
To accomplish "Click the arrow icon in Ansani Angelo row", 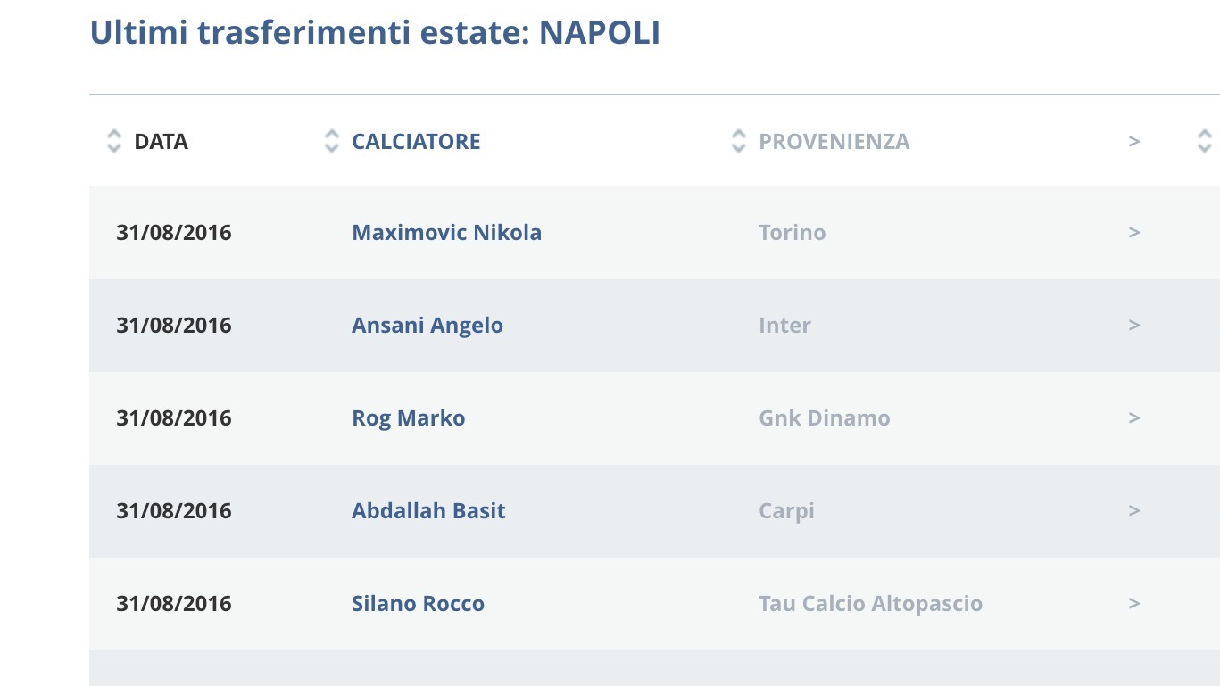I will pos(1134,326).
